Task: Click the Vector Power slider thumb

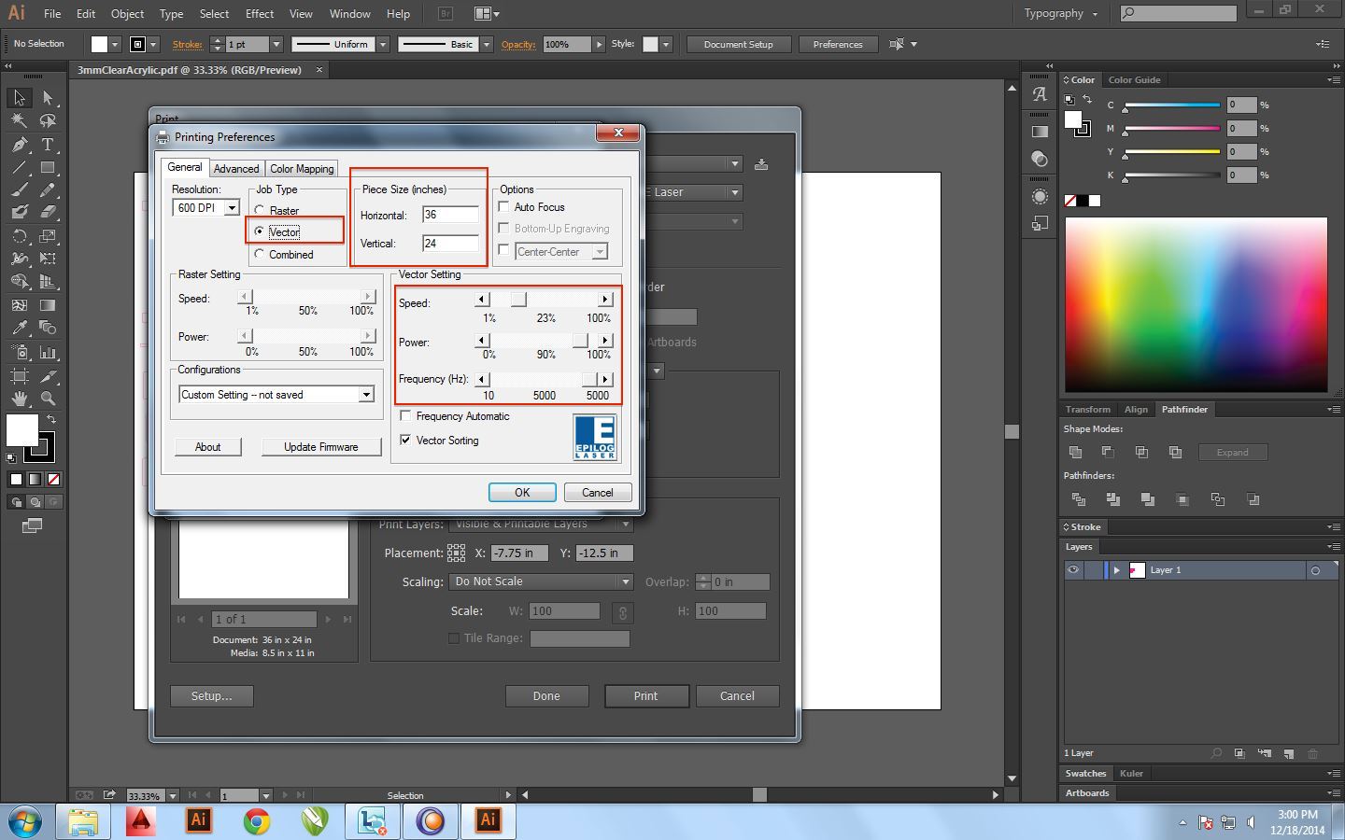Action: click(x=581, y=341)
